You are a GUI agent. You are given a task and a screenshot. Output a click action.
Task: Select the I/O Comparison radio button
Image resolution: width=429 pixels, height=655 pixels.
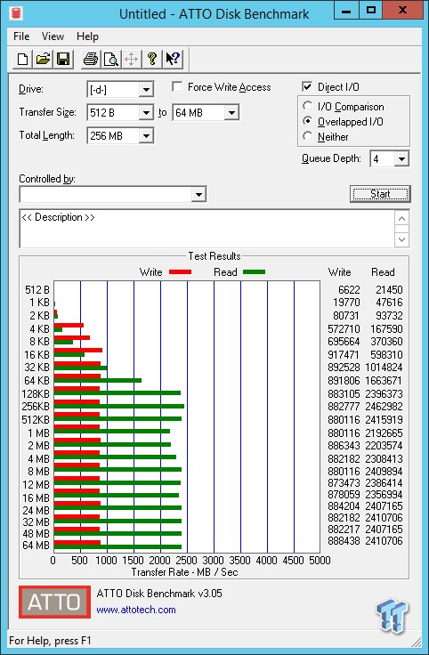point(307,106)
